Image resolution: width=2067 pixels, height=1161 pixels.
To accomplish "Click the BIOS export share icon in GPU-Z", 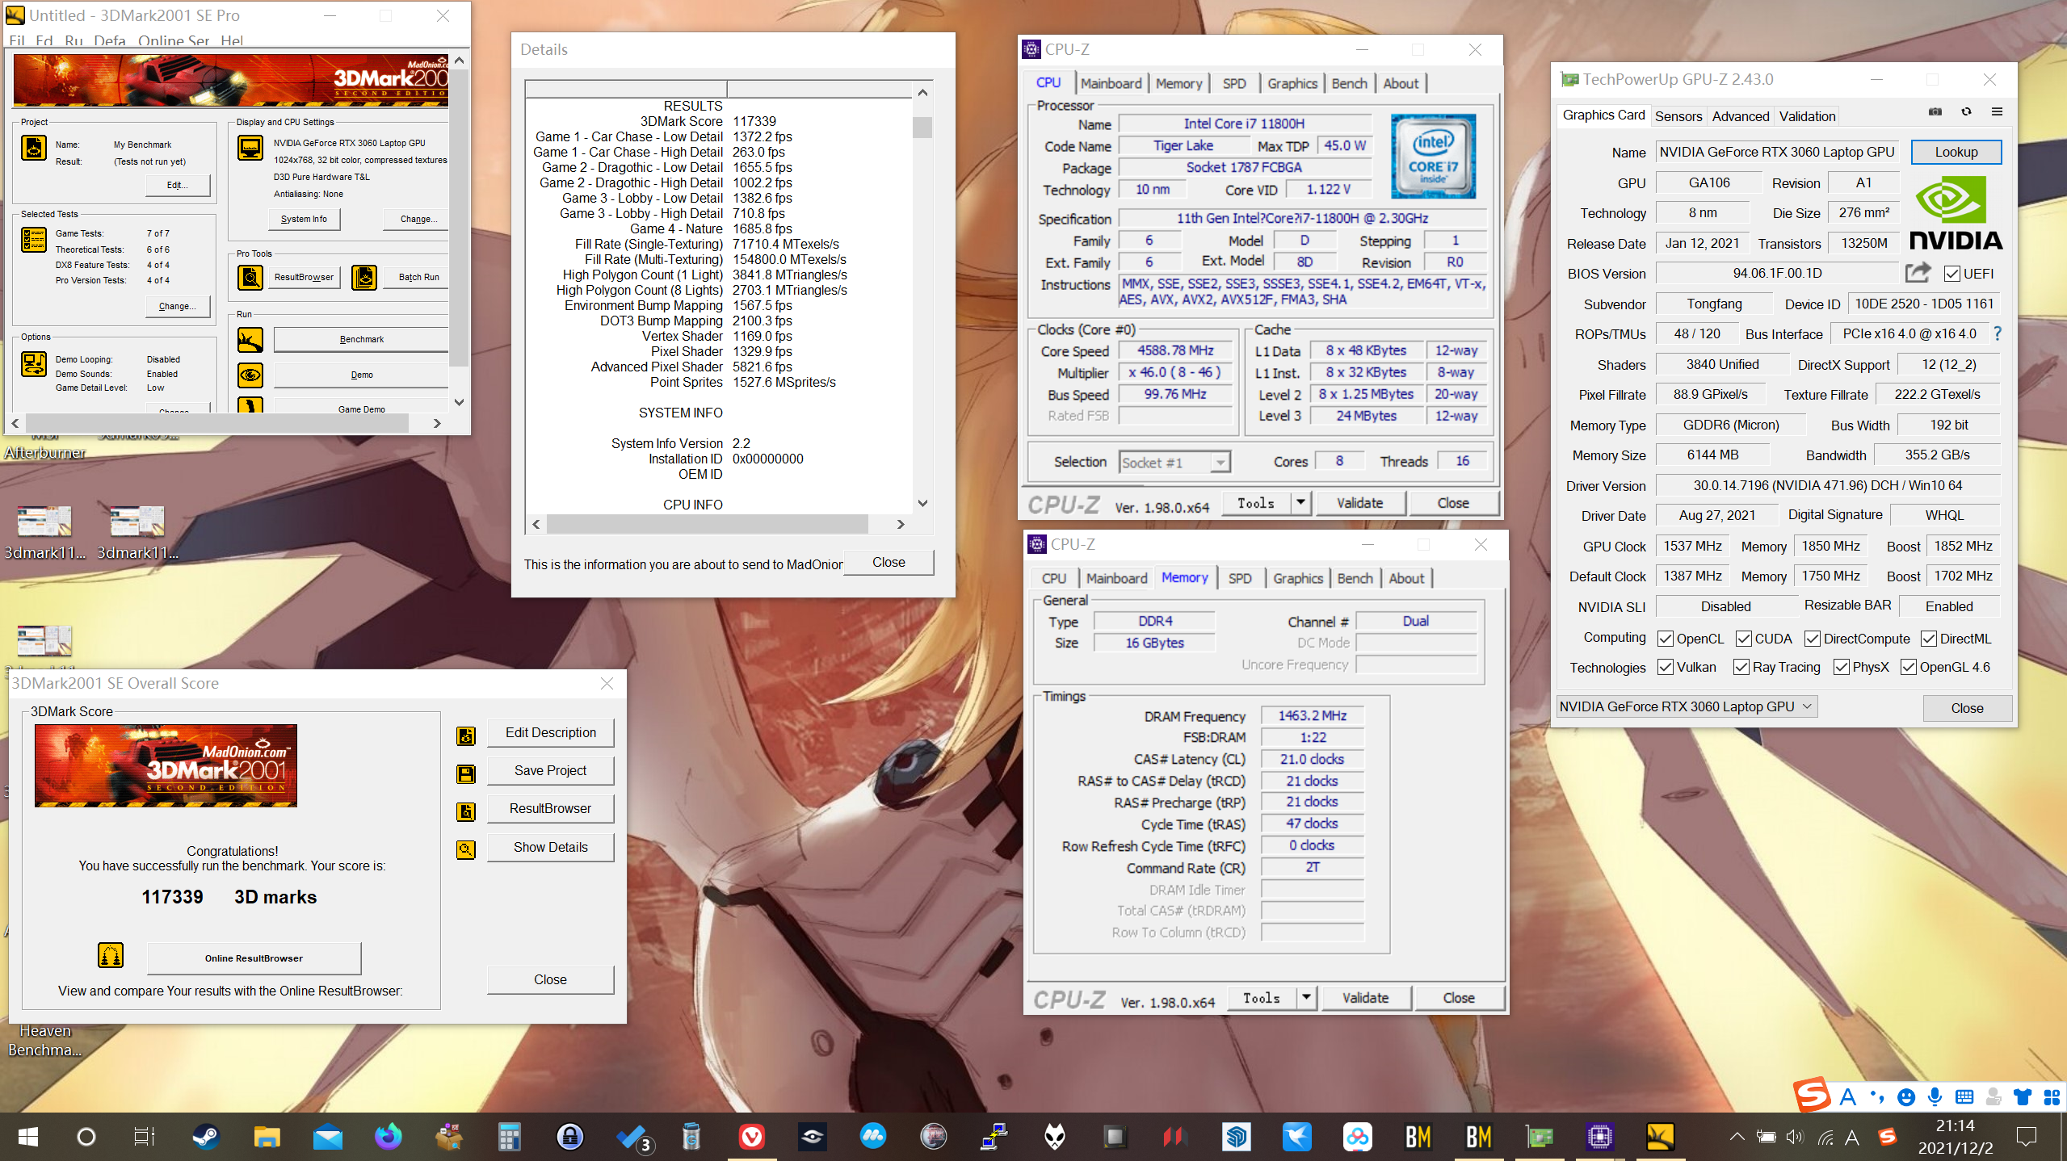I will coord(1918,273).
